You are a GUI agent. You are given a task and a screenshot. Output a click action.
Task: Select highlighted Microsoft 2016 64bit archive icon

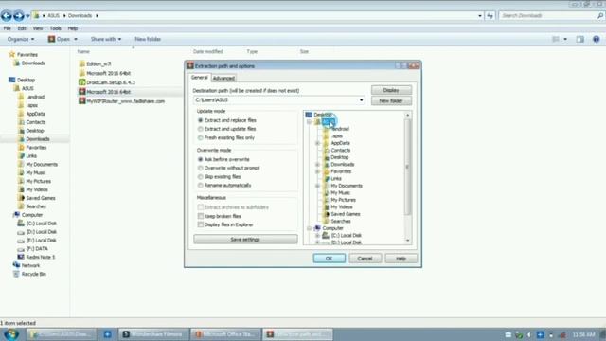point(82,92)
